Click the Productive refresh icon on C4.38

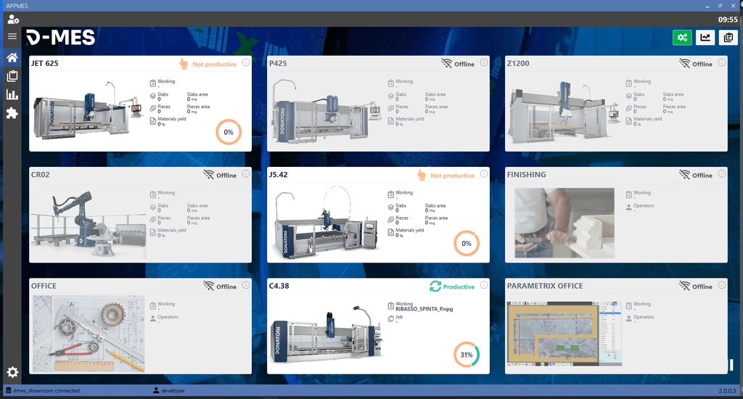point(435,287)
